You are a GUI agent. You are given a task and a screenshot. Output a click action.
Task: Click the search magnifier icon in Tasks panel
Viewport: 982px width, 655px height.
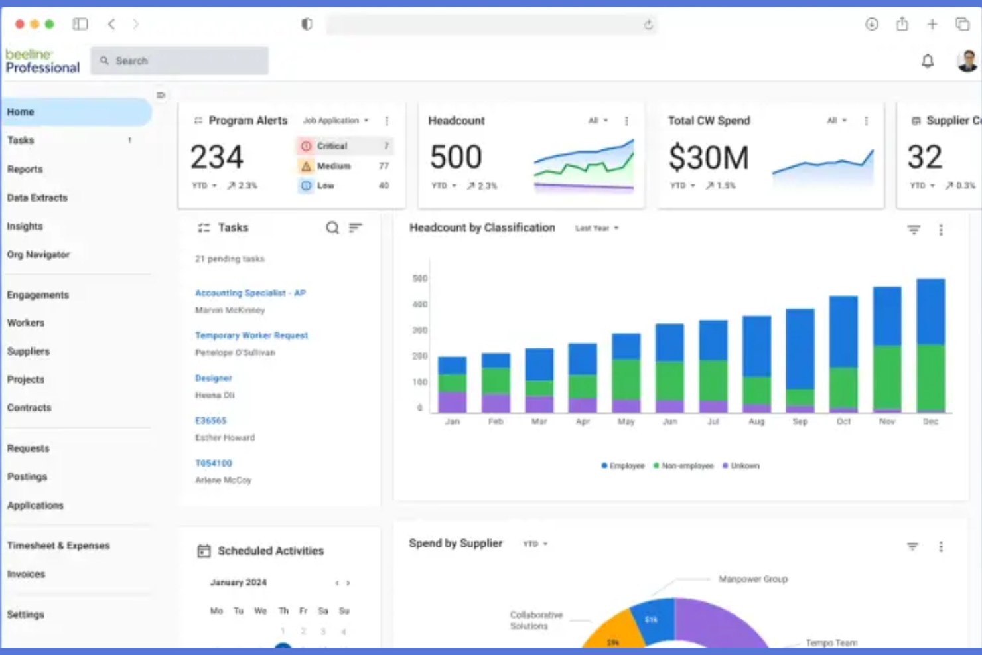click(332, 228)
